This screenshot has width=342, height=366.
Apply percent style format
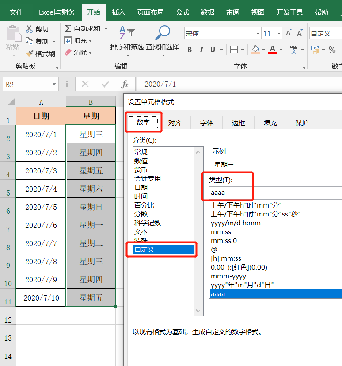tap(332, 50)
